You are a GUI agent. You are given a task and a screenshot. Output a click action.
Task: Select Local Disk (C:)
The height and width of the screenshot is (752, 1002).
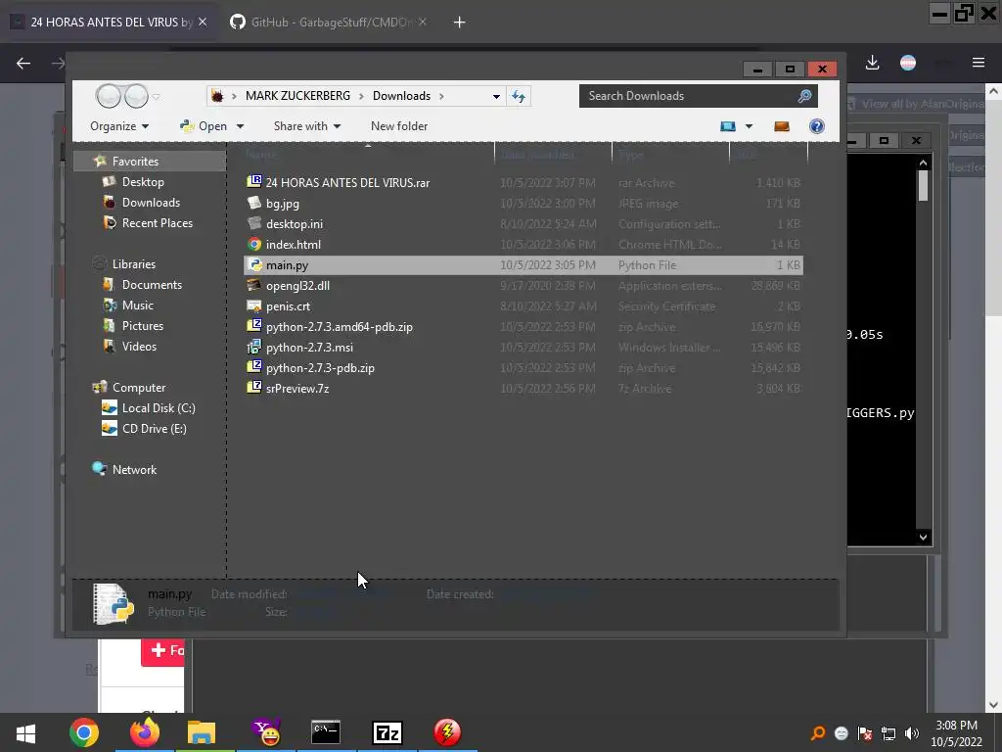(x=159, y=408)
